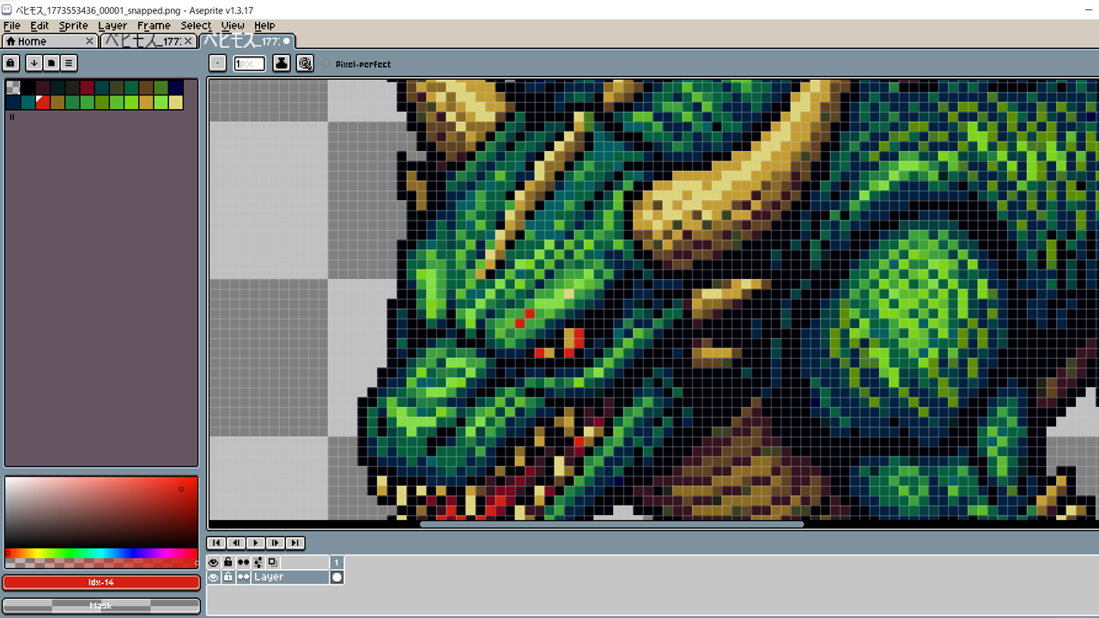Open the Sprite menu
The width and height of the screenshot is (1099, 618).
tap(73, 25)
